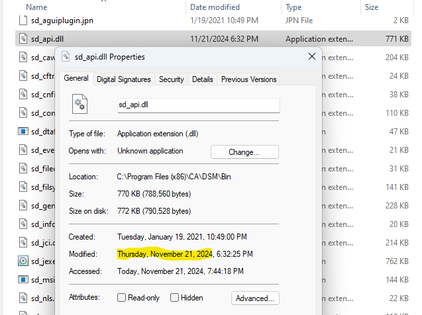Open the Digital Signatures tab
The height and width of the screenshot is (315, 422).
click(123, 79)
